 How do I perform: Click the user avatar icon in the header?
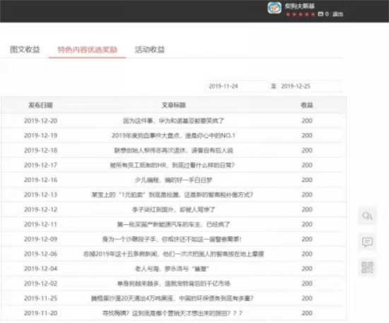tap(274, 8)
